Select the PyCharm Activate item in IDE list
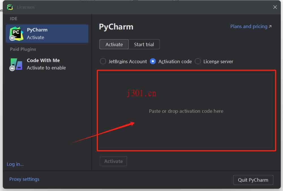This screenshot has width=283, height=191. click(x=47, y=34)
